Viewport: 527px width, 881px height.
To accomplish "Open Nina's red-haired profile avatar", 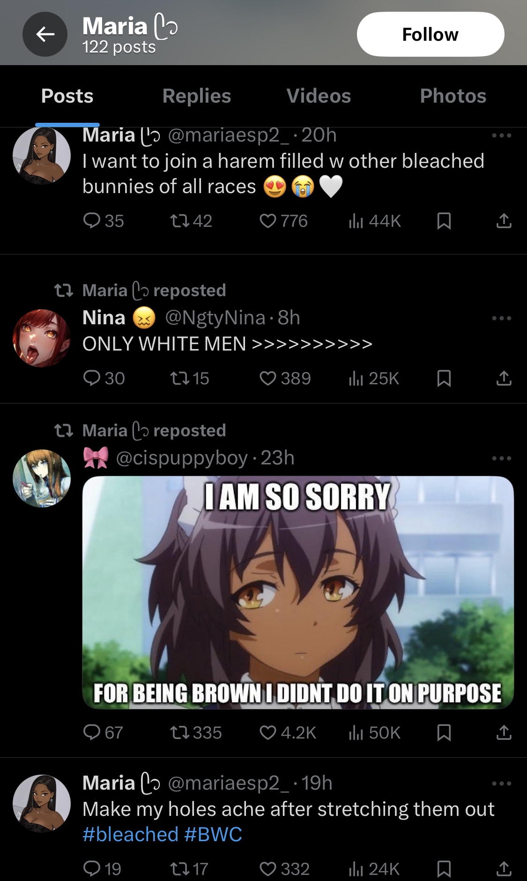I will (x=41, y=338).
